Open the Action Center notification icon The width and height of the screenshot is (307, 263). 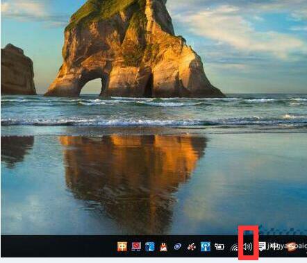pos(262,246)
